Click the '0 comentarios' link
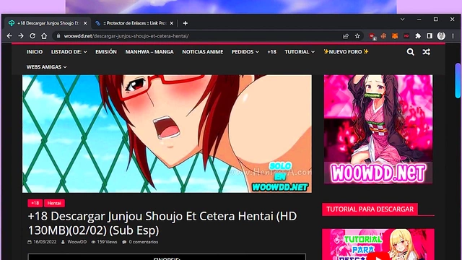462x260 pixels. [143, 242]
